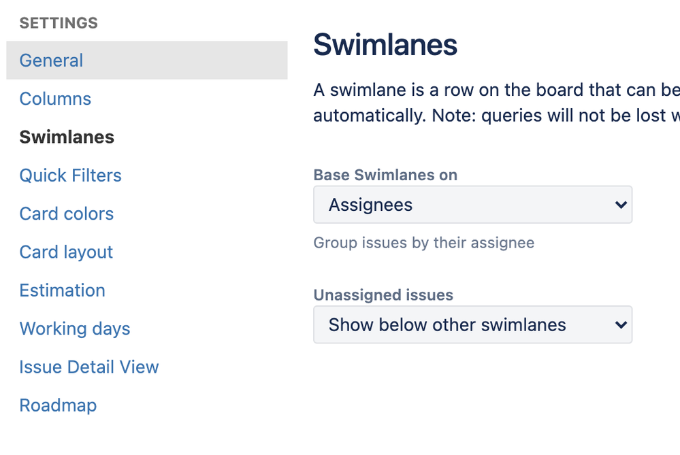This screenshot has height=455, width=680.
Task: Go to Columns settings
Action: point(55,99)
